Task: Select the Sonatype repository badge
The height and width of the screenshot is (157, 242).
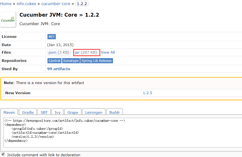Action: (x=71, y=61)
